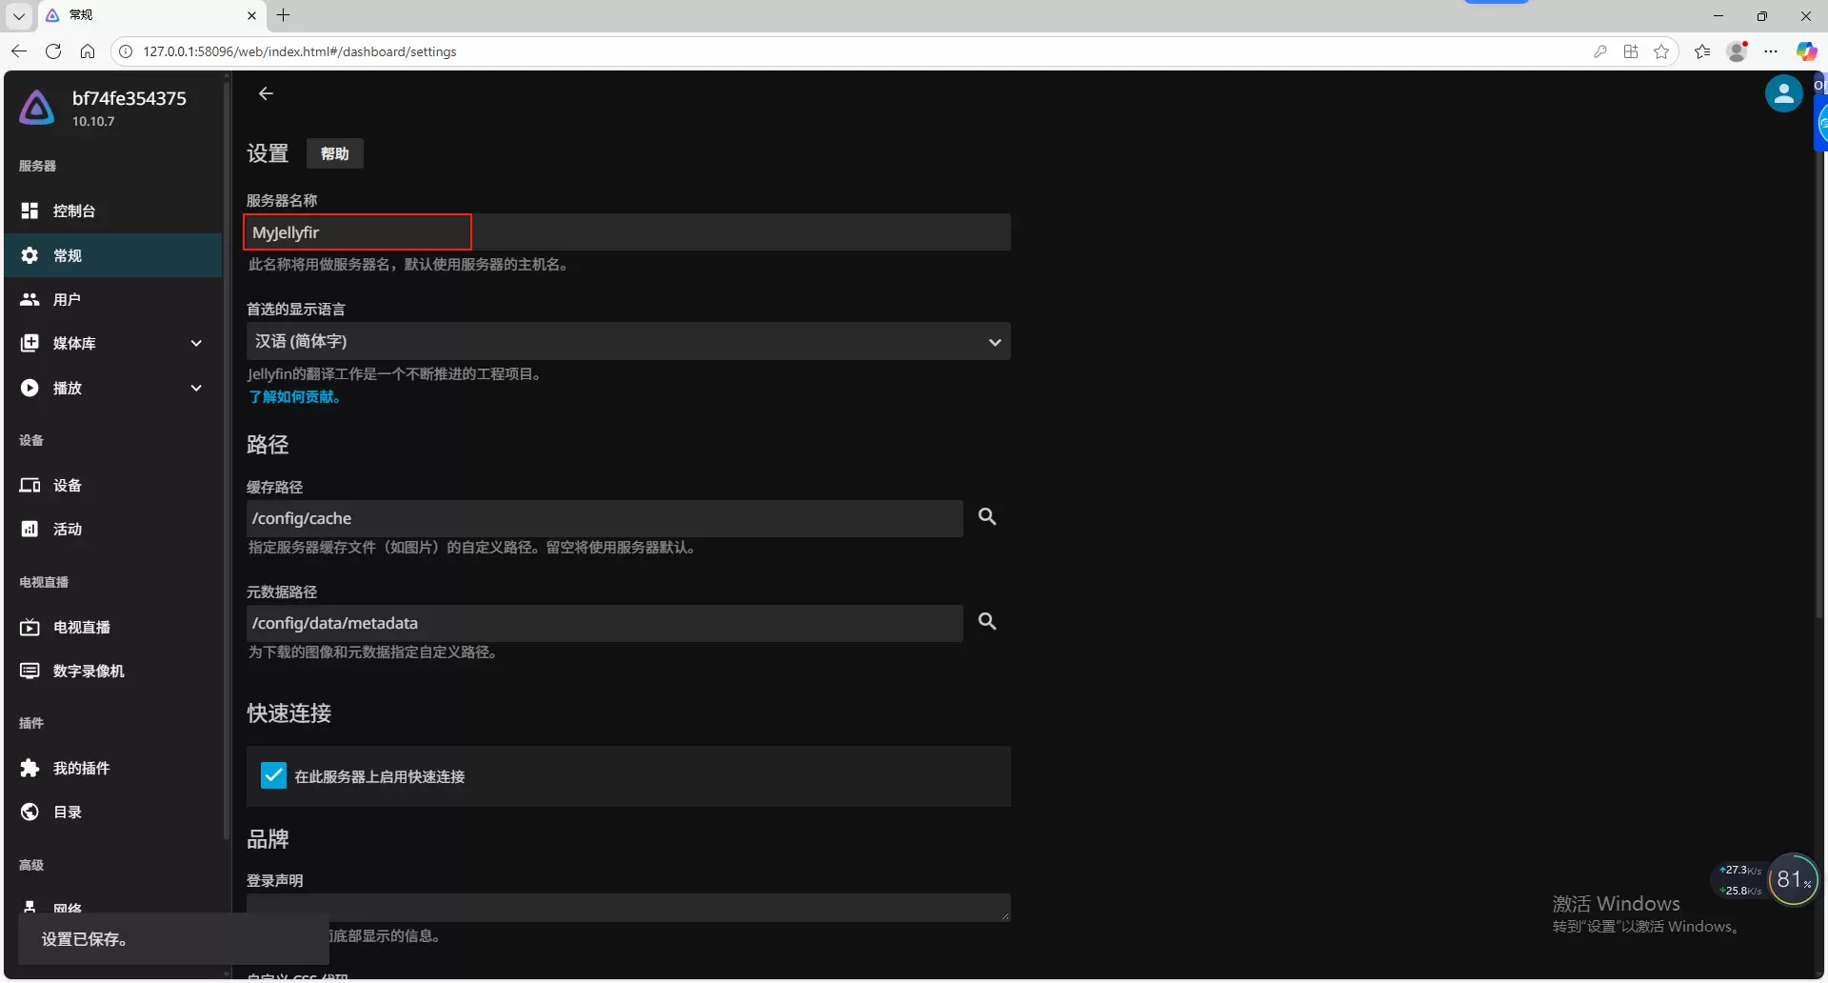1828x983 pixels.
Task: Click the 帮助 help button
Action: [334, 153]
